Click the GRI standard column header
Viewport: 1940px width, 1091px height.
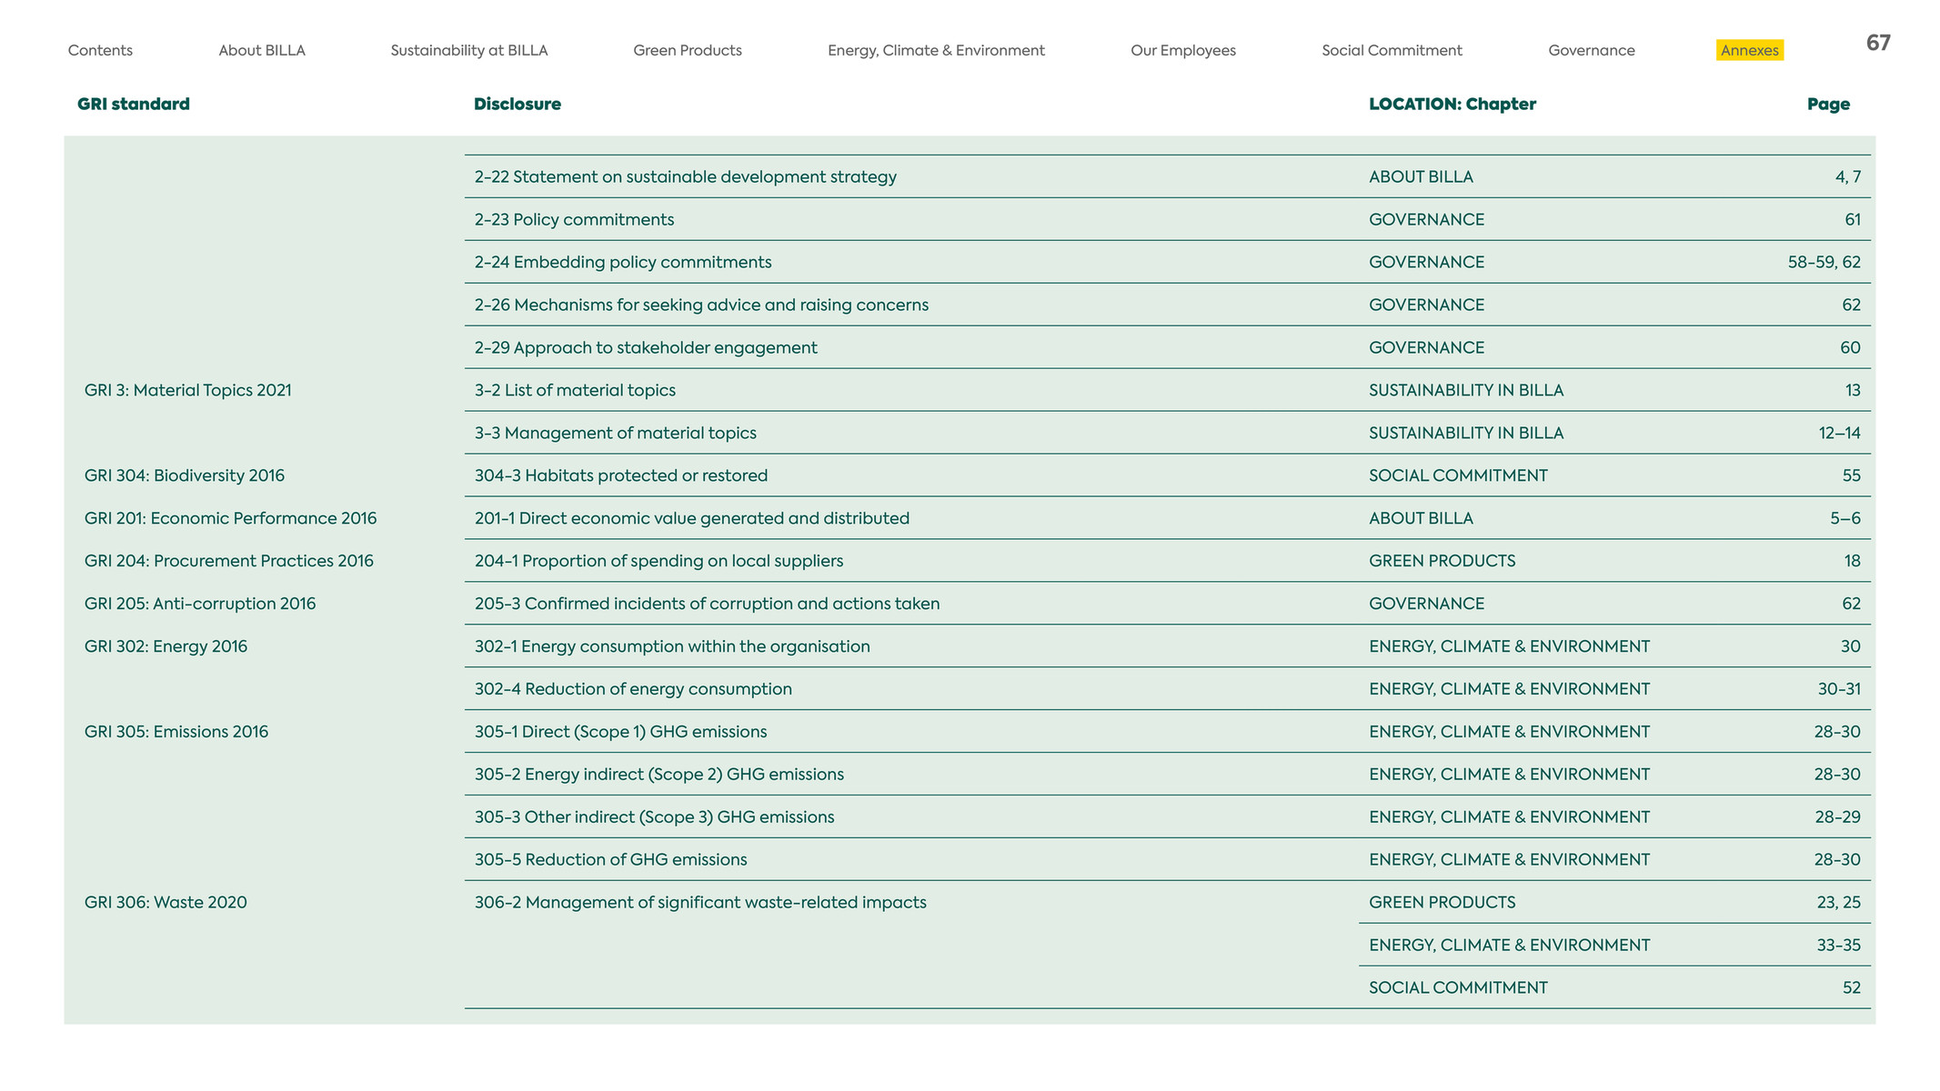(x=134, y=104)
